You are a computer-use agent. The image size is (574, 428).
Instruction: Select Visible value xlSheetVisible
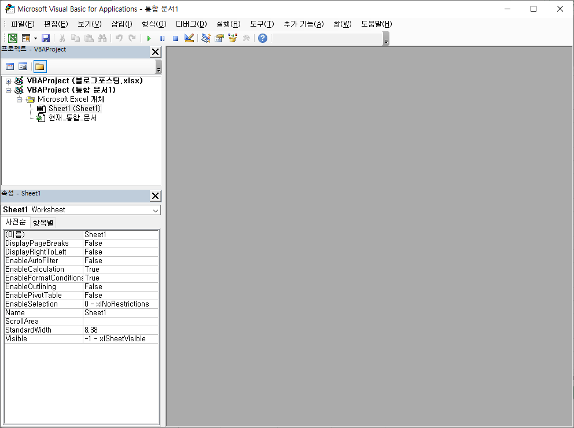[121, 339]
